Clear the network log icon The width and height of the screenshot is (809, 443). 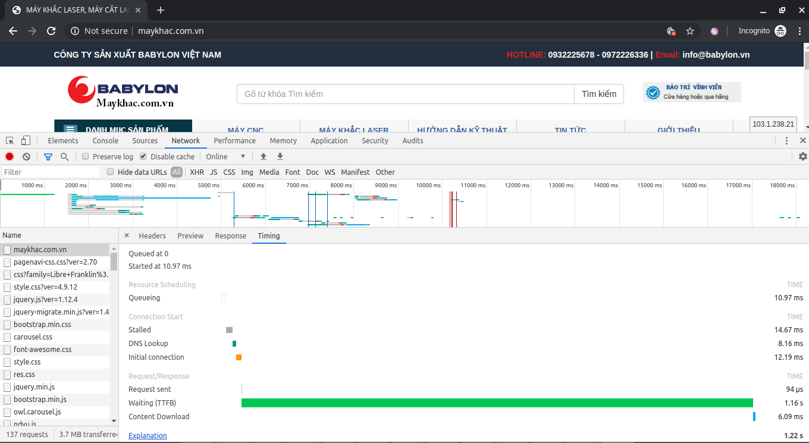26,156
